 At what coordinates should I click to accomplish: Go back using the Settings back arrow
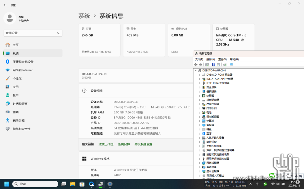pyautogui.click(x=5, y=5)
